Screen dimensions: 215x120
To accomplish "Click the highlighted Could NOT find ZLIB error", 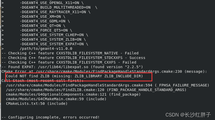I will coord(74,76).
